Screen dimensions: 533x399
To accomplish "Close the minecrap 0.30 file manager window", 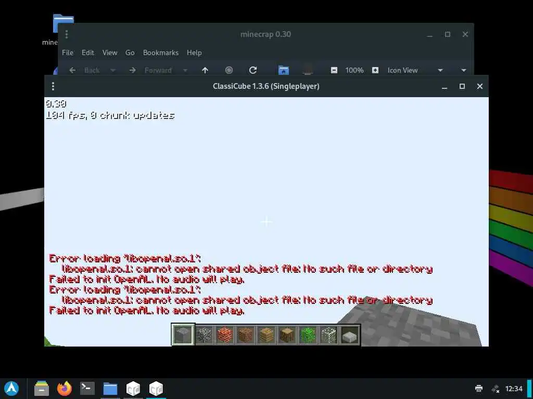I will 465,34.
